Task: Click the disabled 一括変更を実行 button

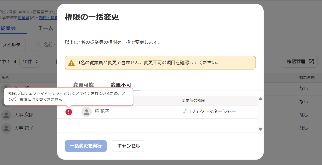Action: coord(86,146)
